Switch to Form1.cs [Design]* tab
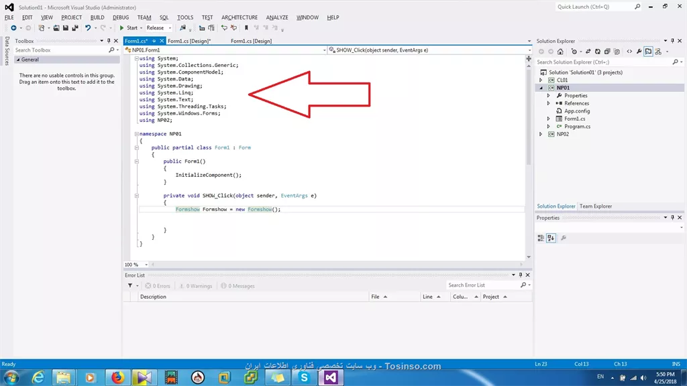The height and width of the screenshot is (386, 687). click(189, 41)
